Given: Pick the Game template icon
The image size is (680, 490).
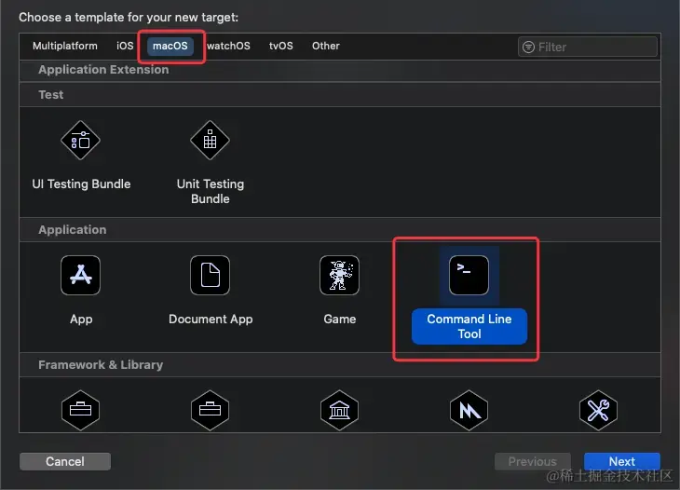Looking at the screenshot, I should point(340,276).
